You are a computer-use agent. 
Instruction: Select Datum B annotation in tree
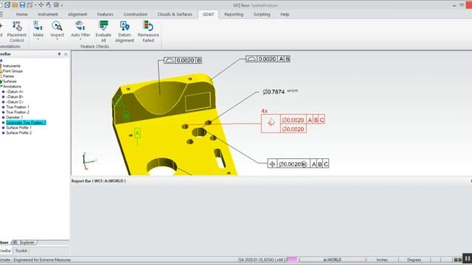[15, 96]
